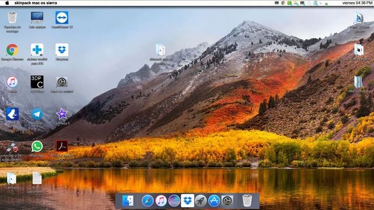Open WhatsApp desktop shortcut
The width and height of the screenshot is (374, 210).
37,146
